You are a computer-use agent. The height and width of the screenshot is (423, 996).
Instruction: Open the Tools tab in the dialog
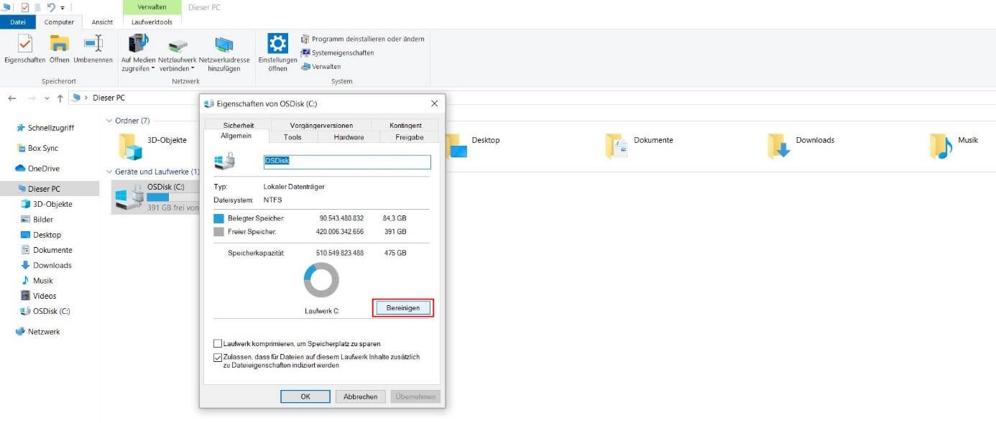click(292, 136)
